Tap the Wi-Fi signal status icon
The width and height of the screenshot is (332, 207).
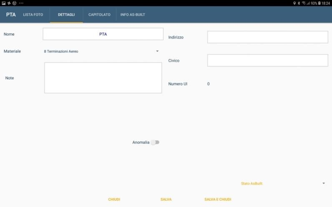coord(303,3)
